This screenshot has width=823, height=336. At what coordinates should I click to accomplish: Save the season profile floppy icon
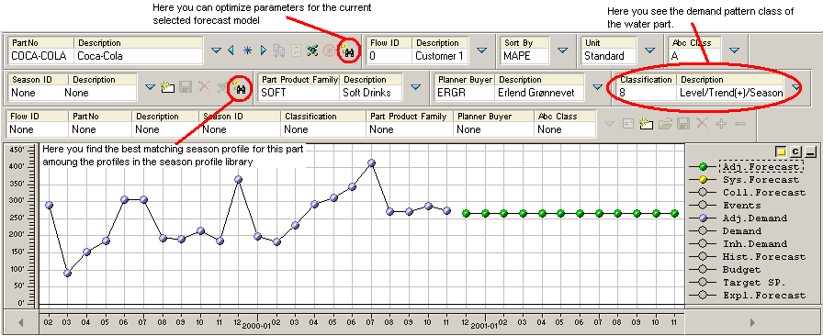pos(186,87)
